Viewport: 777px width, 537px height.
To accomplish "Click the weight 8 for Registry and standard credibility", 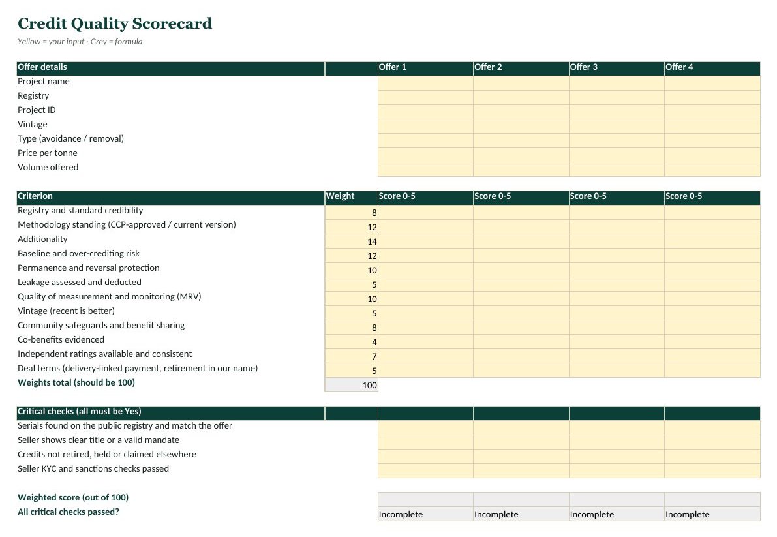I will pos(352,213).
